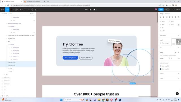
Task: Open Frame tool options arrow
Action: click(13, 10)
